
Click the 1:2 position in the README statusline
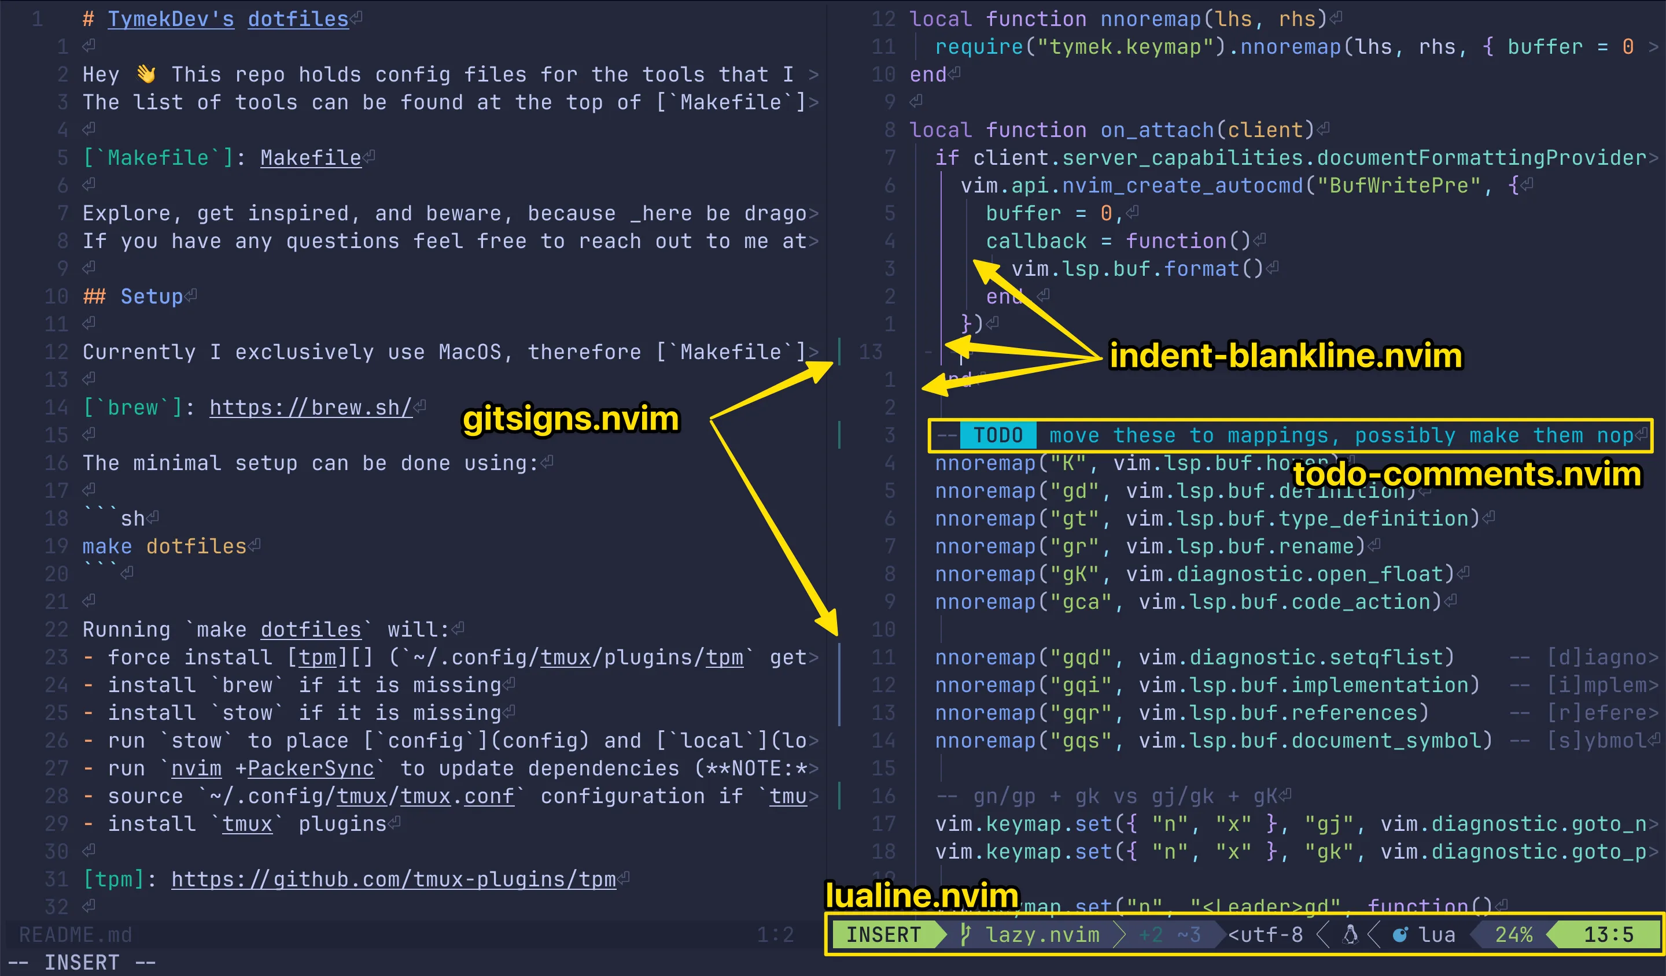[x=776, y=934]
